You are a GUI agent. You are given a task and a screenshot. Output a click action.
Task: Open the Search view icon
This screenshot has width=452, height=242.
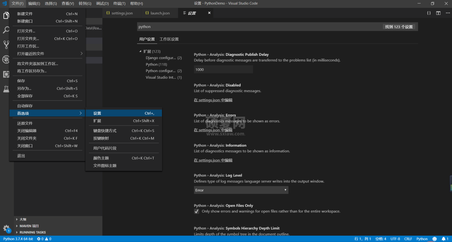coord(6,30)
